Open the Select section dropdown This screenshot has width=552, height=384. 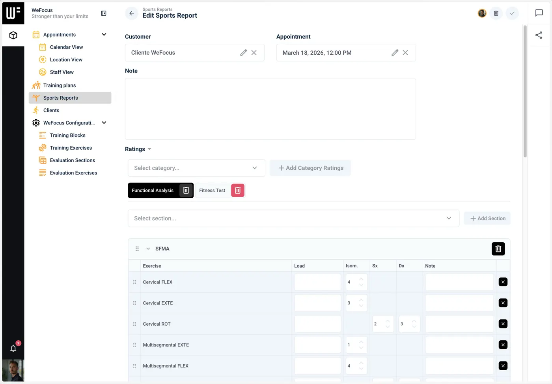pyautogui.click(x=293, y=218)
